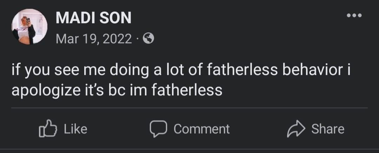The image size is (379, 153).
Task: Click the Like text label
Action: point(75,129)
